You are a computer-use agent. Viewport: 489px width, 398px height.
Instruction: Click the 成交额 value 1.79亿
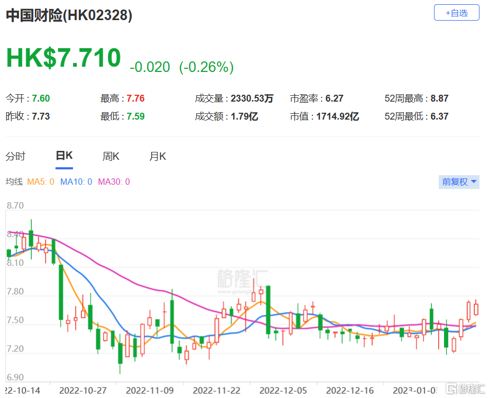(244, 116)
